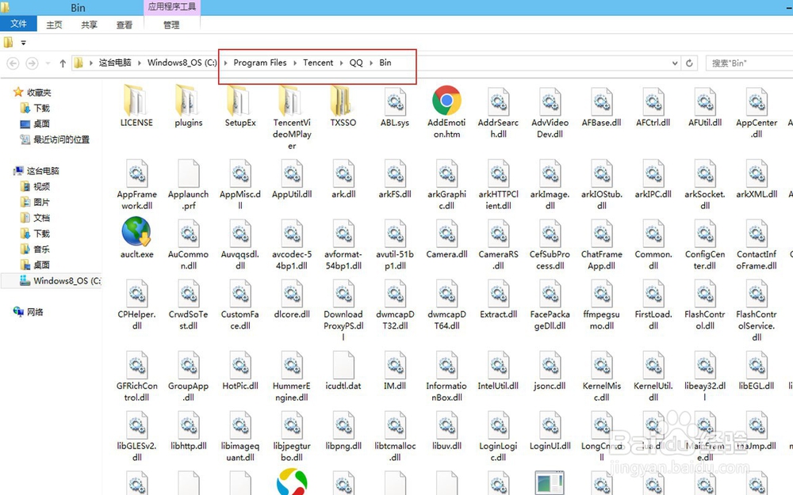Open 视频 in navigation pane

click(x=41, y=186)
